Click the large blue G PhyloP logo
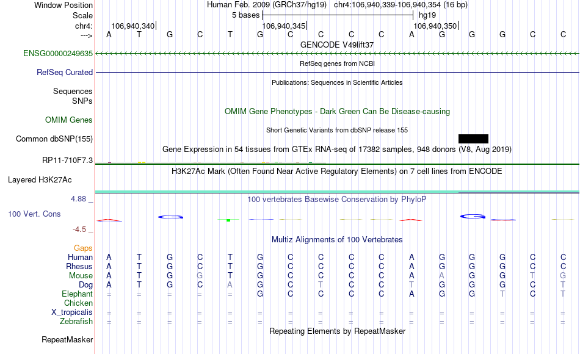This screenshot has width=580, height=354. [473, 217]
